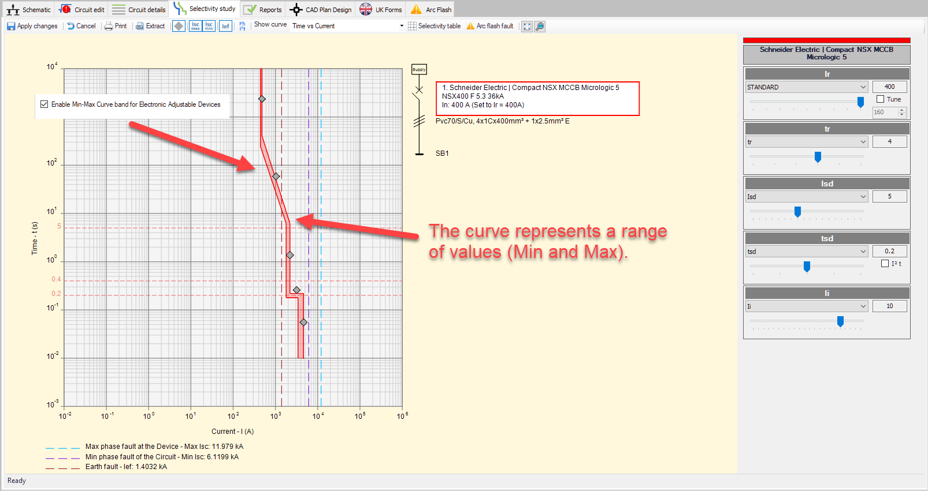Click the SB1 busbar label
This screenshot has width=928, height=491.
pyautogui.click(x=442, y=153)
